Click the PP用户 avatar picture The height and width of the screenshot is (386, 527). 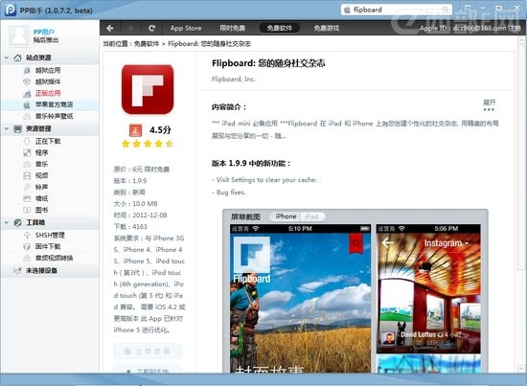[19, 35]
